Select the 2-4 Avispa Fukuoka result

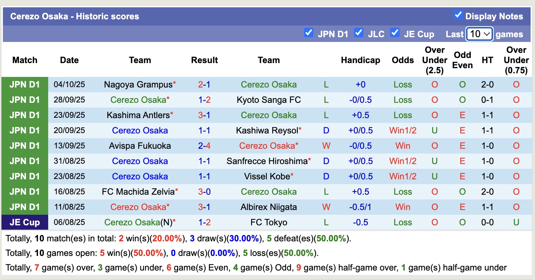point(204,145)
